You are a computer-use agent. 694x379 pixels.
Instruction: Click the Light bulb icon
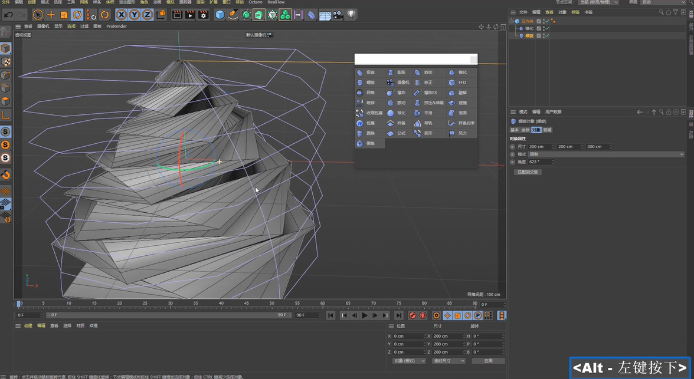(x=351, y=15)
